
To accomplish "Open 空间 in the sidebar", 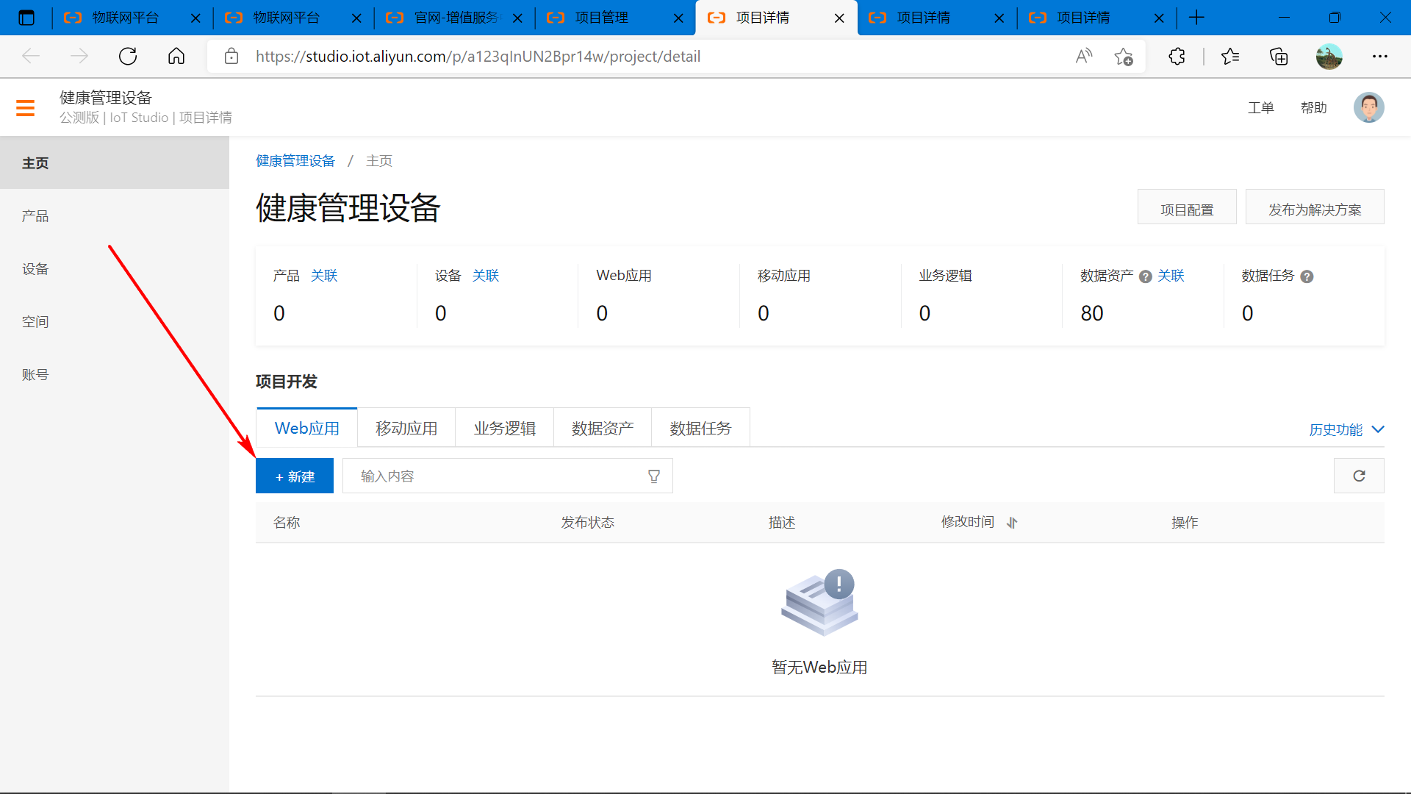I will (x=115, y=321).
